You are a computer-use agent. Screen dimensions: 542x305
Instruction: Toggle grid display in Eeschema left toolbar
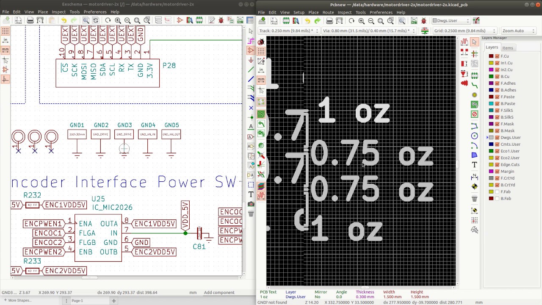pyautogui.click(x=5, y=30)
